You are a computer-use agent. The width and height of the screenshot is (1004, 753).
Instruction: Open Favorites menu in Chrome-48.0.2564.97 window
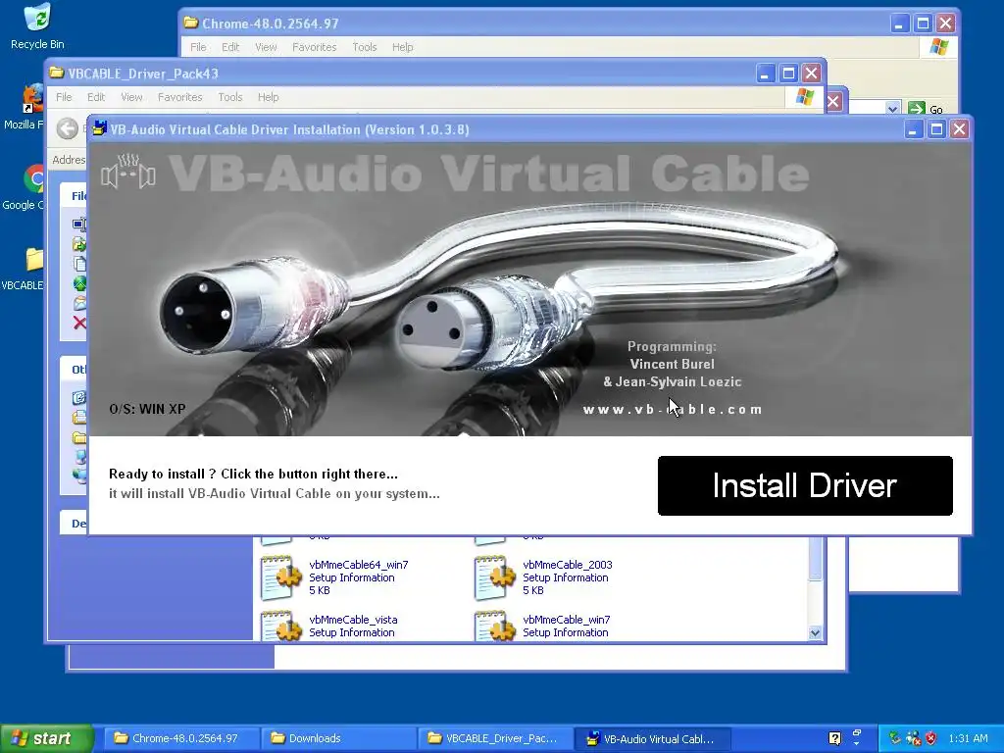click(x=315, y=47)
